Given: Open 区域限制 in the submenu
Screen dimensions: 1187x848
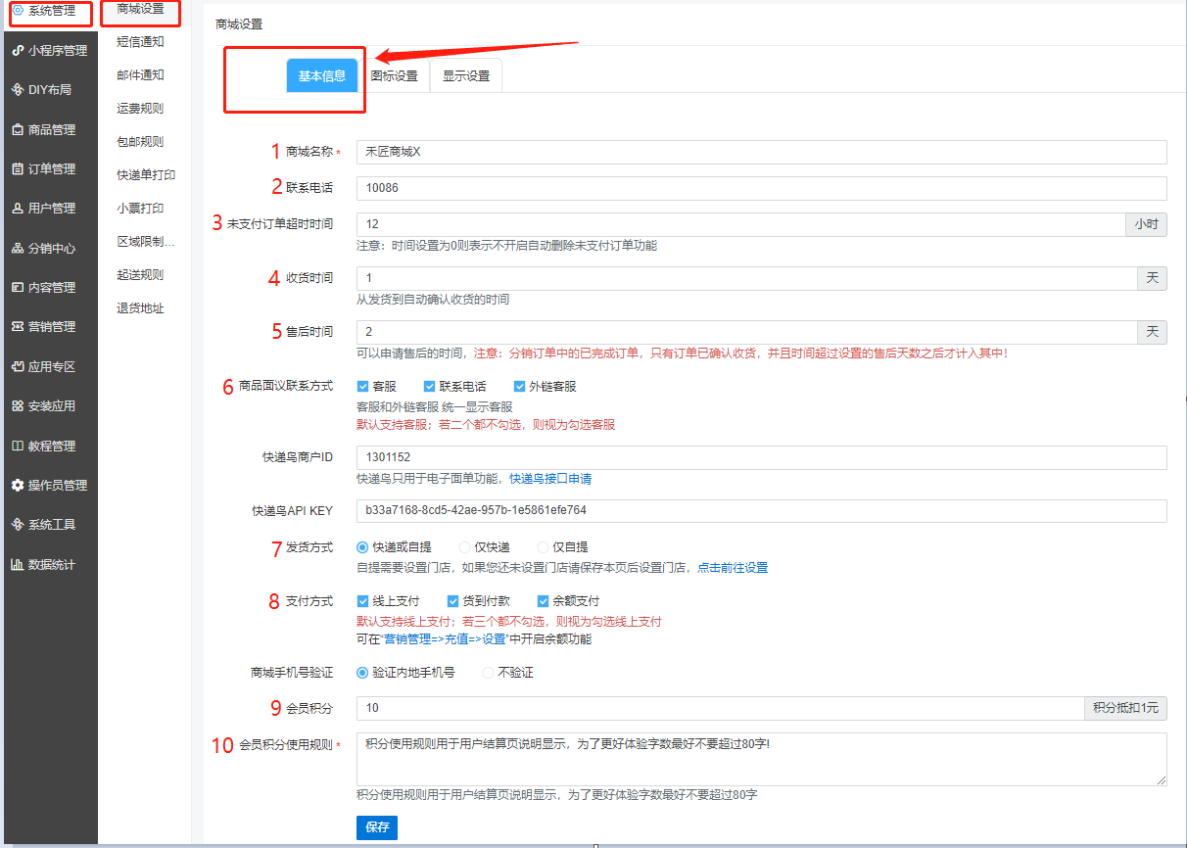Looking at the screenshot, I should pos(144,242).
